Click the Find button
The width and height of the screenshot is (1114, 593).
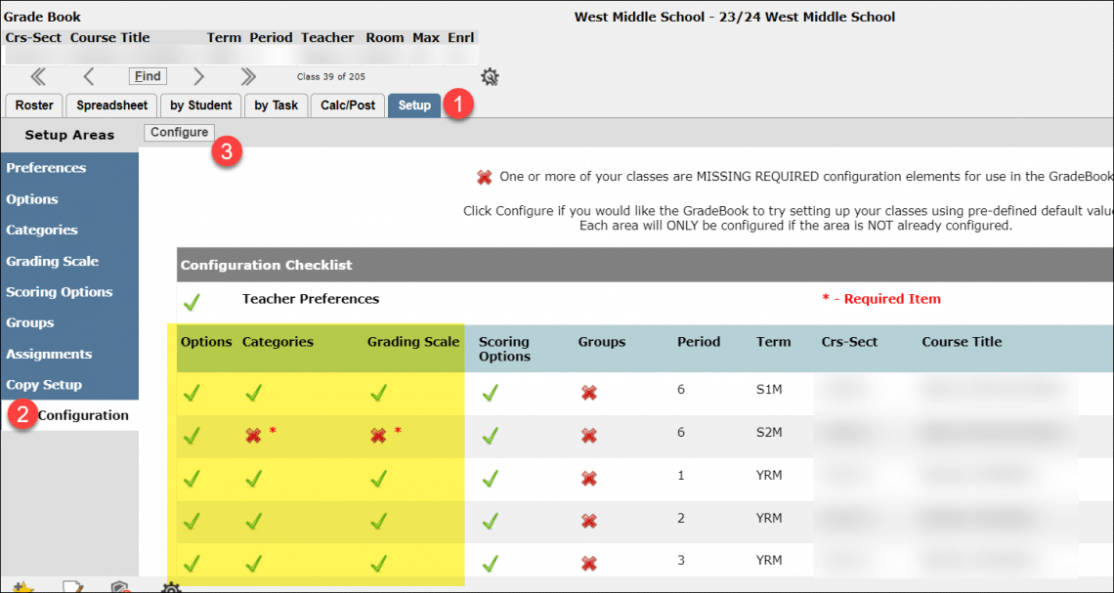point(147,75)
